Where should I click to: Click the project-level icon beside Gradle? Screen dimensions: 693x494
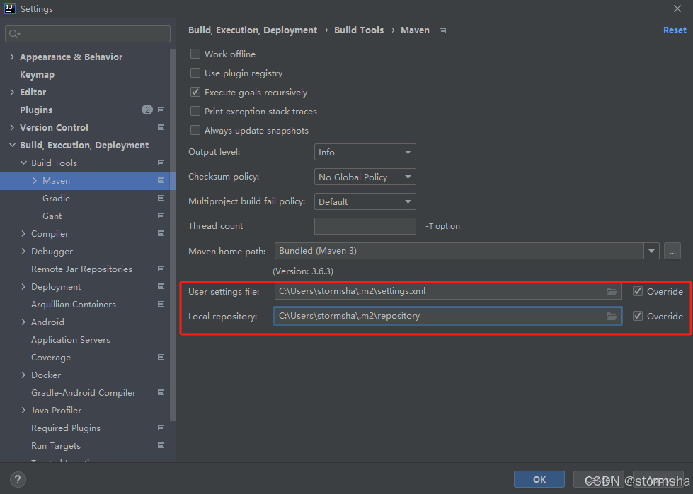coord(161,198)
